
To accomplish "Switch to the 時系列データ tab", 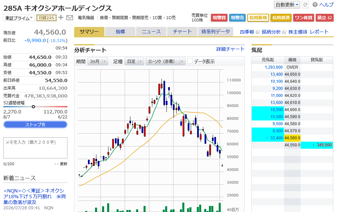I will tap(215, 32).
